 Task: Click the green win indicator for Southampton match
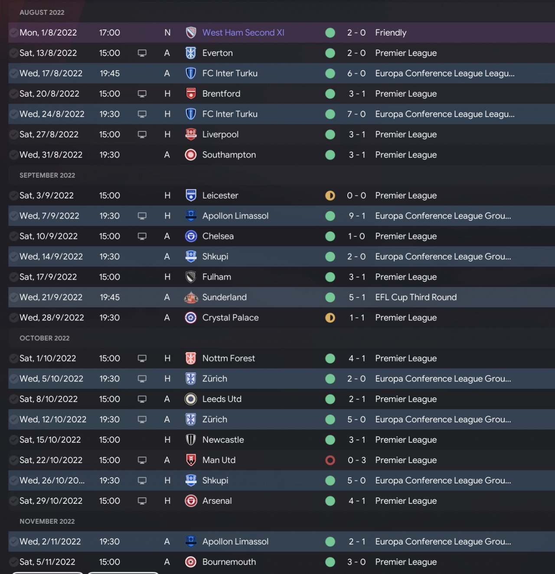click(330, 155)
